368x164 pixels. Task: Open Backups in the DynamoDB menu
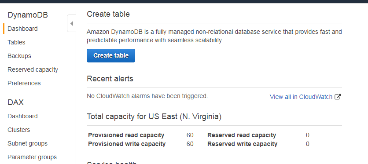(x=19, y=56)
